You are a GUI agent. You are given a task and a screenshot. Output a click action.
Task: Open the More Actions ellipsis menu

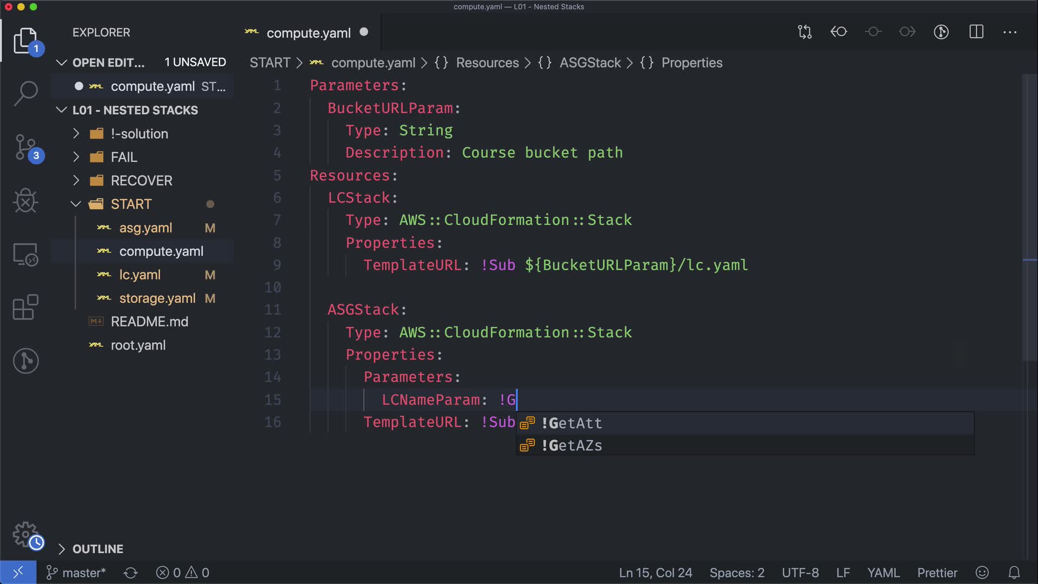(x=1009, y=32)
